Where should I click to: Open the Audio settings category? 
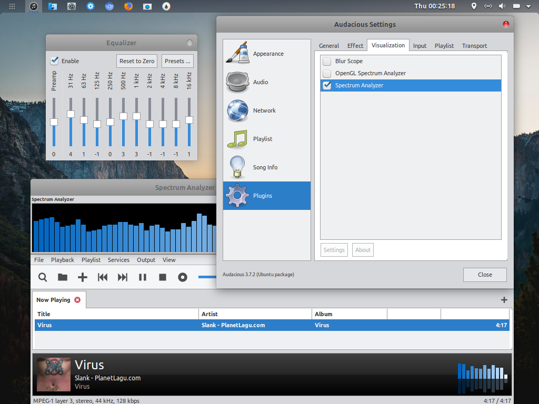[266, 82]
